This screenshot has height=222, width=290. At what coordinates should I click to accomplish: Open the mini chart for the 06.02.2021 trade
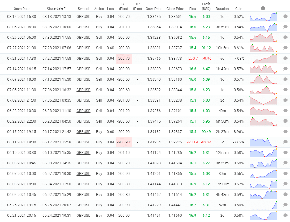[263, 195]
